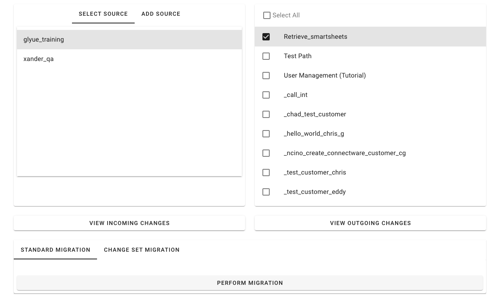501x301 pixels.
Task: Choose the xander_qa source
Action: [39, 59]
